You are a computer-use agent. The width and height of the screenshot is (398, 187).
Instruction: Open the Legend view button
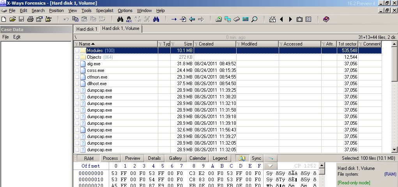(220, 158)
